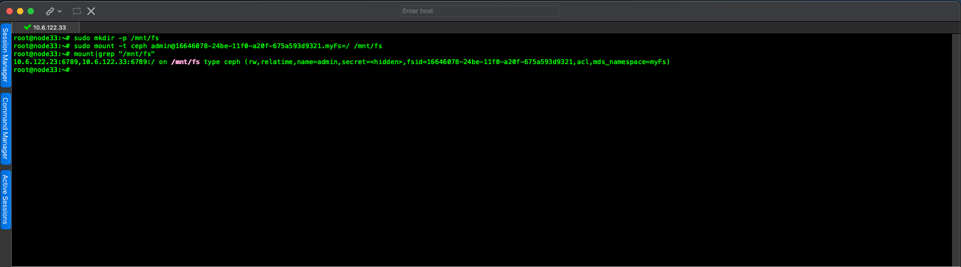Click secret=<hidden> in the mount output
The height and width of the screenshot is (267, 961).
click(x=372, y=62)
